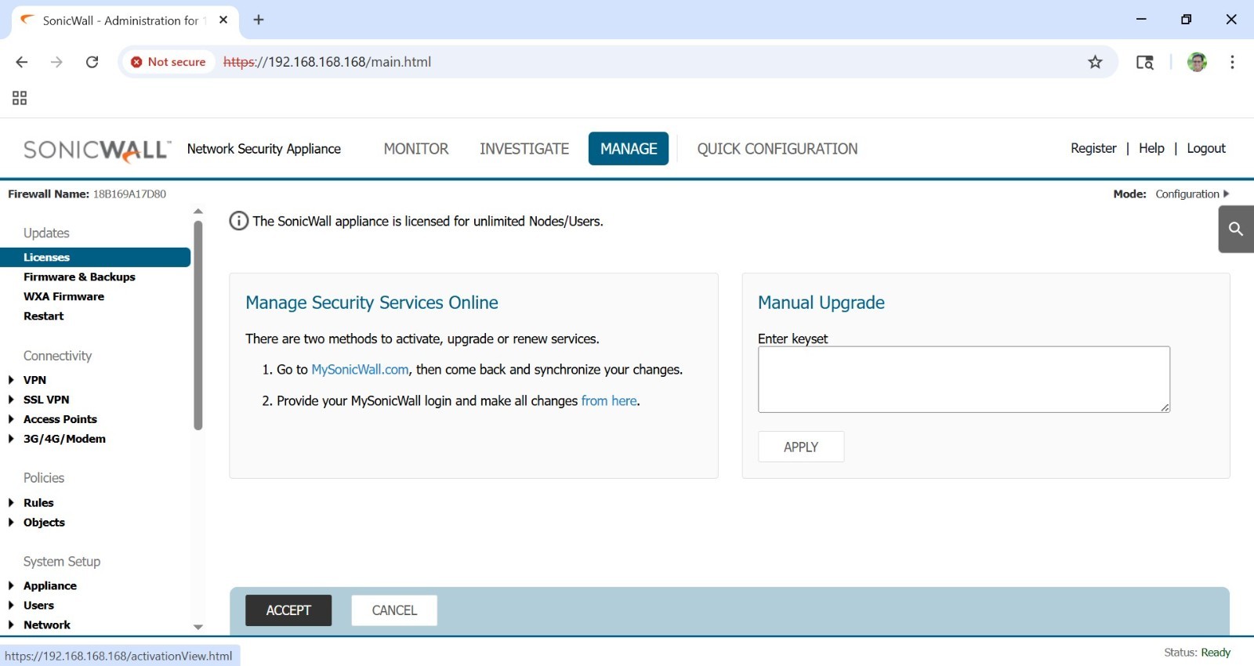Open the Restart sidebar item
Image resolution: width=1254 pixels, height=666 pixels.
(44, 316)
